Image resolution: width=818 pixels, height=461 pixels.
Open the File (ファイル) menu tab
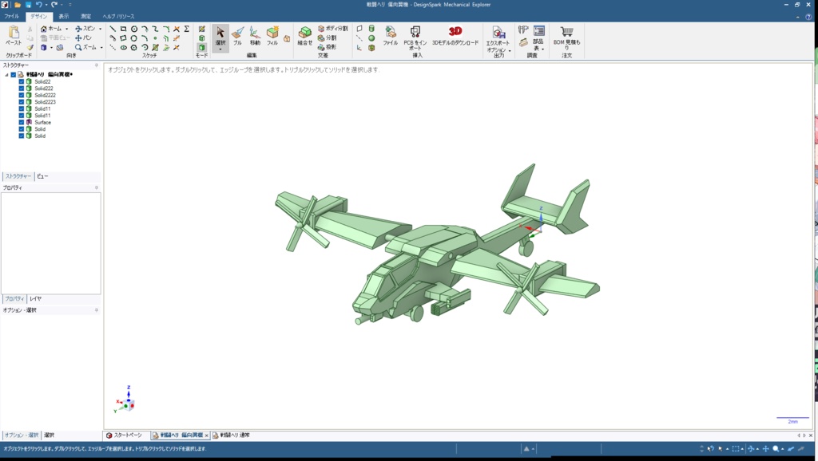click(x=11, y=16)
